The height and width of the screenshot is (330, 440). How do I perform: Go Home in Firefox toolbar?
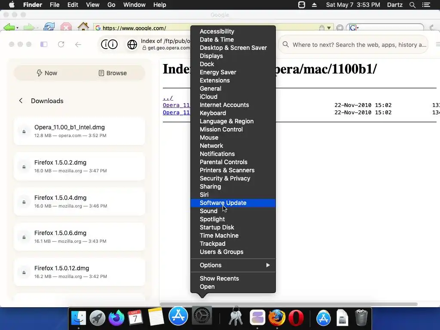click(83, 27)
